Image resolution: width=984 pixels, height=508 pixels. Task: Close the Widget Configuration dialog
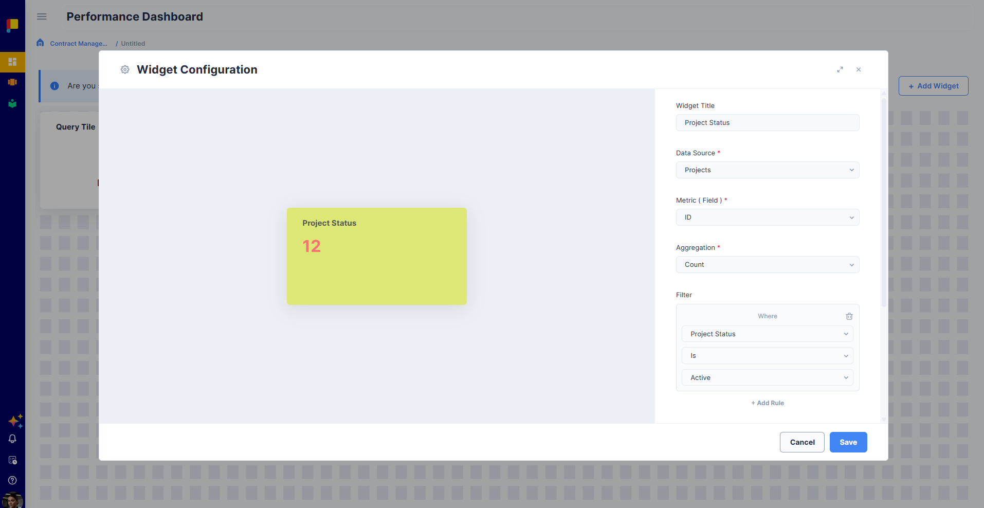point(859,69)
